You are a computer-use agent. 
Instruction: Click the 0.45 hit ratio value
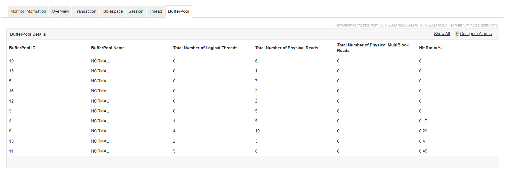pyautogui.click(x=423, y=151)
